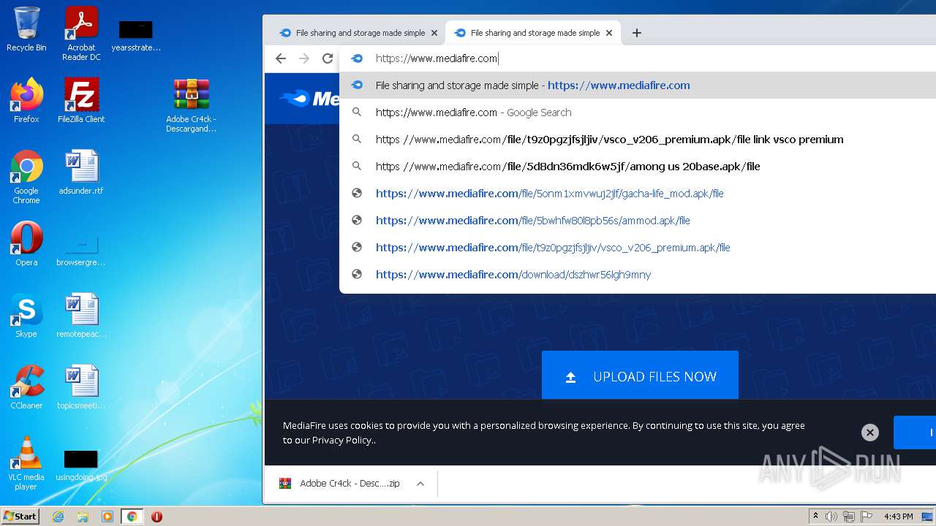
Task: Expand the download item options chevron
Action: tap(420, 484)
